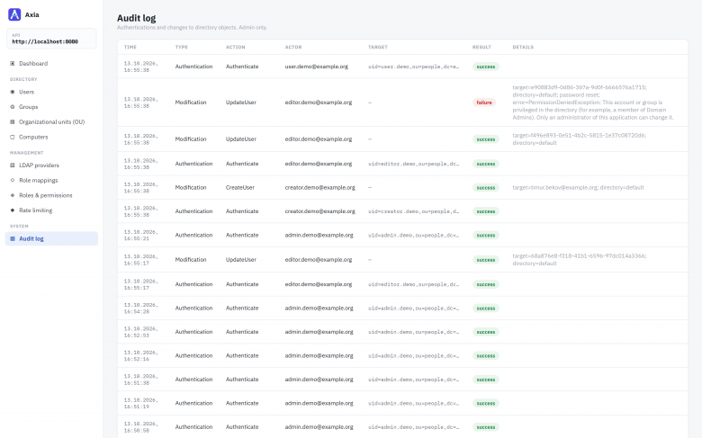Click the 16:52:16 timestamp
702x438 pixels.
click(x=141, y=355)
